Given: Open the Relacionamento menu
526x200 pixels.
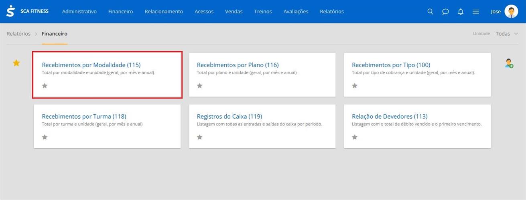Looking at the screenshot, I should coord(164,12).
